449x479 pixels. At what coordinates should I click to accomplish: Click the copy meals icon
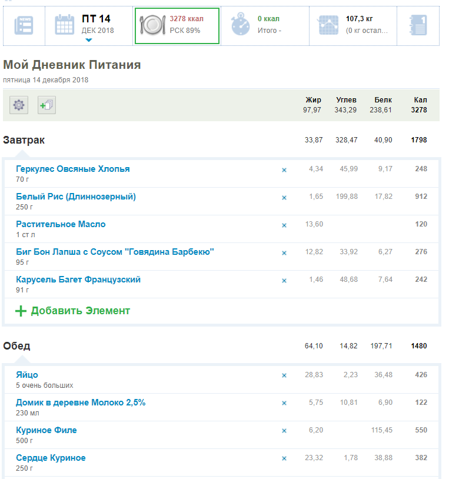[x=46, y=105]
